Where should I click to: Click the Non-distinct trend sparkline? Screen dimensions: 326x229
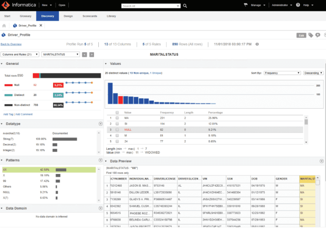click(x=79, y=102)
